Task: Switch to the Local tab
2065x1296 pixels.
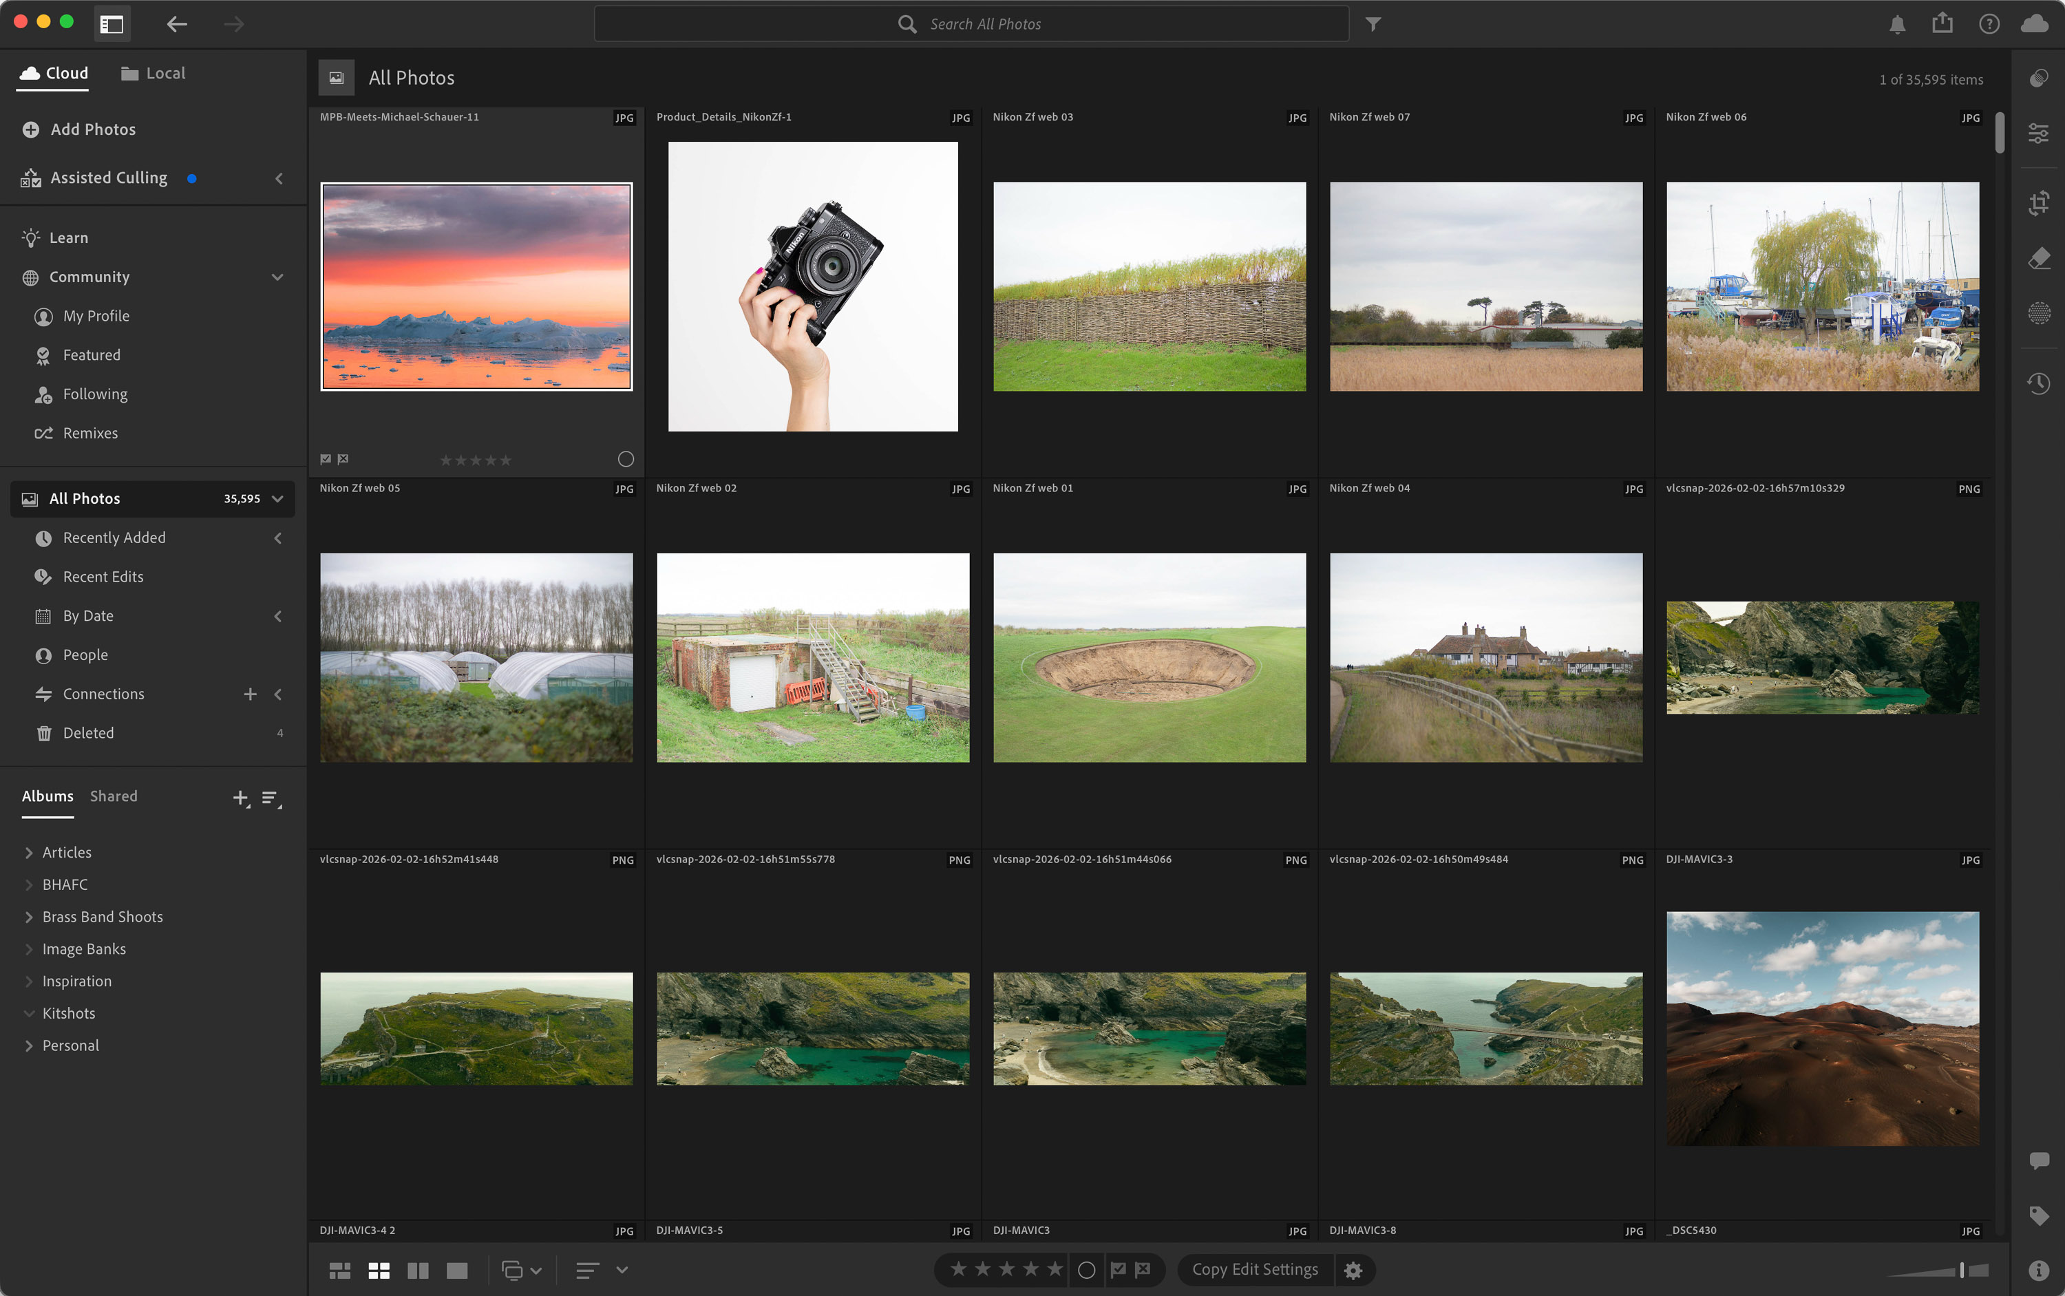Action: point(153,73)
